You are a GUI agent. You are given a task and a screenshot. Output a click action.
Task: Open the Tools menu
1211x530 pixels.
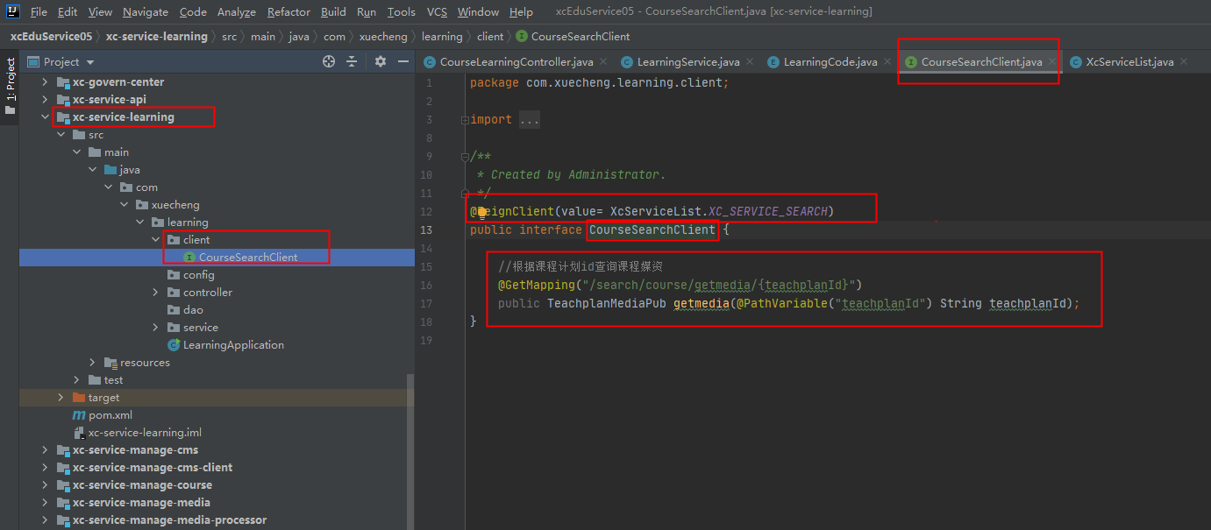tap(402, 12)
